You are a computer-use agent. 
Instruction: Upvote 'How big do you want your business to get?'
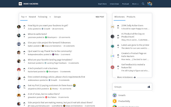[24, 26]
